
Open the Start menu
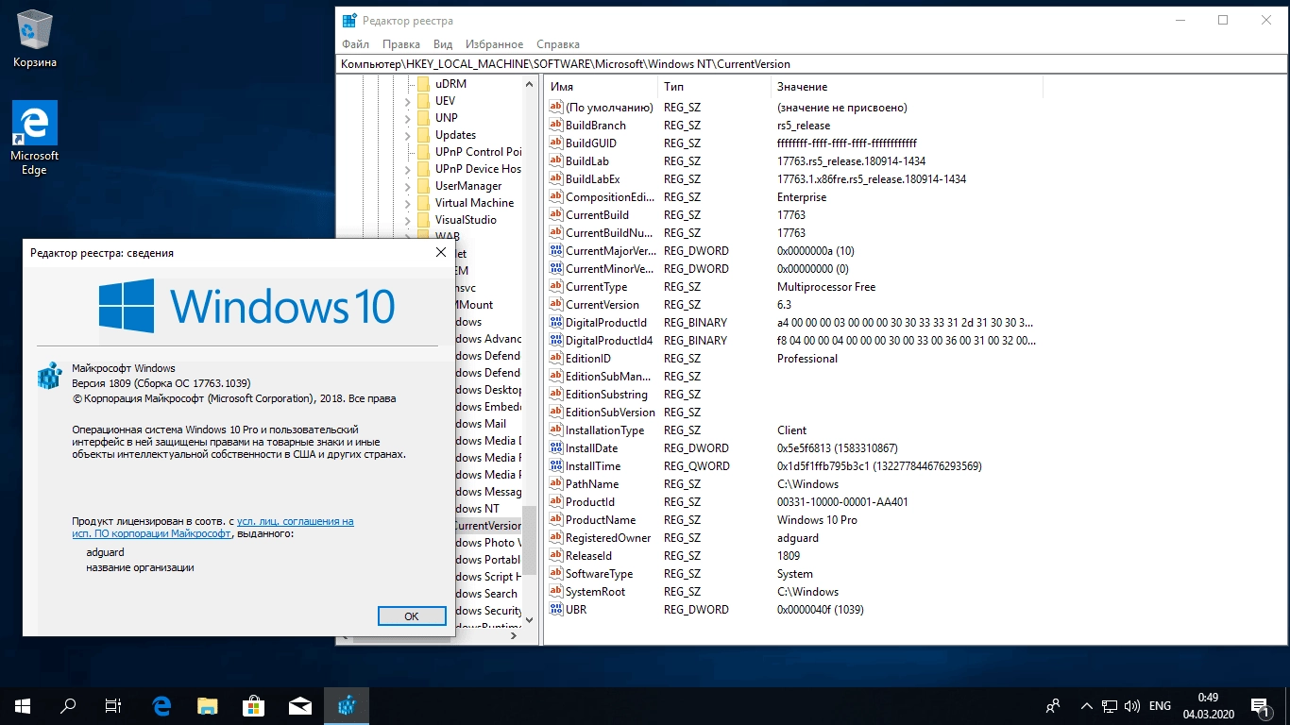22,705
